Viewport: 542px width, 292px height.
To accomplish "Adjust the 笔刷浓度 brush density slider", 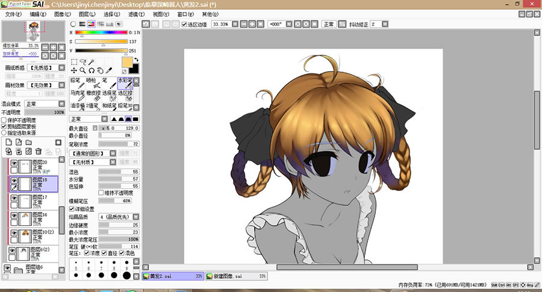I will (x=119, y=144).
